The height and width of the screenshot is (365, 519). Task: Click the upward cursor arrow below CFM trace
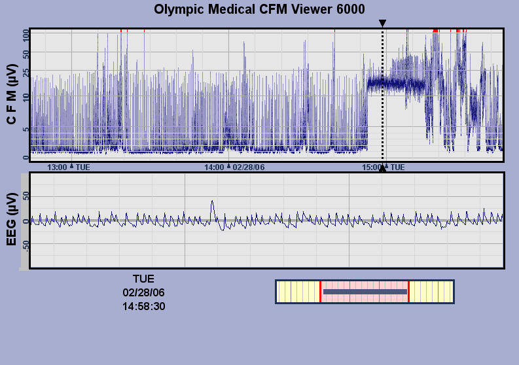click(382, 169)
